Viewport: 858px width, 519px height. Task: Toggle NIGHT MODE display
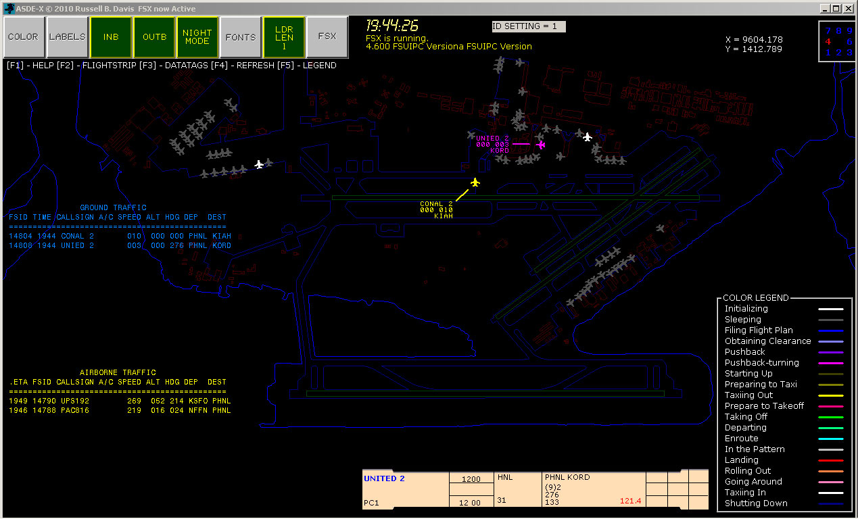pyautogui.click(x=197, y=37)
